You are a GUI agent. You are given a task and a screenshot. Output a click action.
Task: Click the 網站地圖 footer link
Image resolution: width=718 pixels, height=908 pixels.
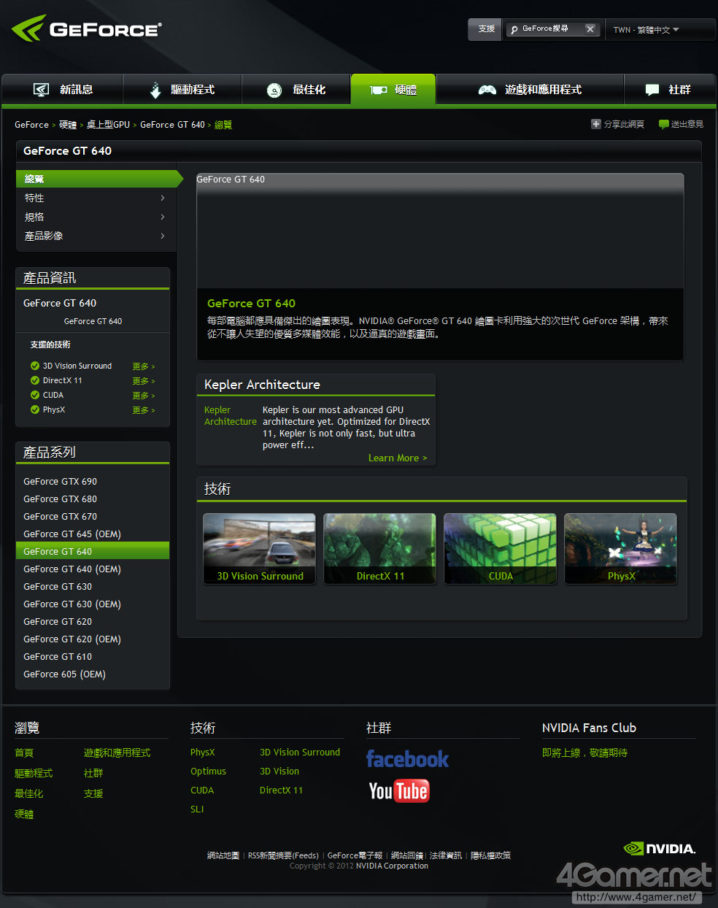223,855
